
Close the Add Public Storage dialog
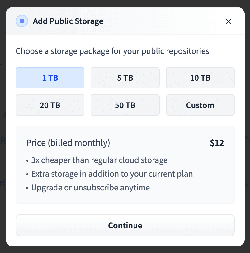pyautogui.click(x=229, y=21)
